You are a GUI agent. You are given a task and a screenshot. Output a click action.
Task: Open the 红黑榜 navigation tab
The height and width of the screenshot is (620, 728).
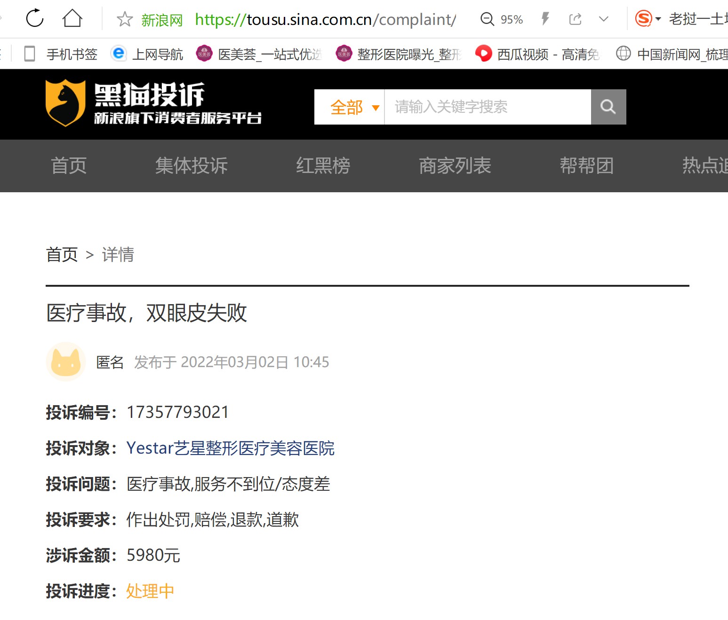click(x=323, y=165)
